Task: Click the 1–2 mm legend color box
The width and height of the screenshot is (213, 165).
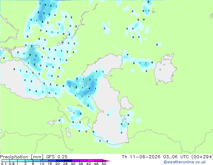Action: coord(21,161)
